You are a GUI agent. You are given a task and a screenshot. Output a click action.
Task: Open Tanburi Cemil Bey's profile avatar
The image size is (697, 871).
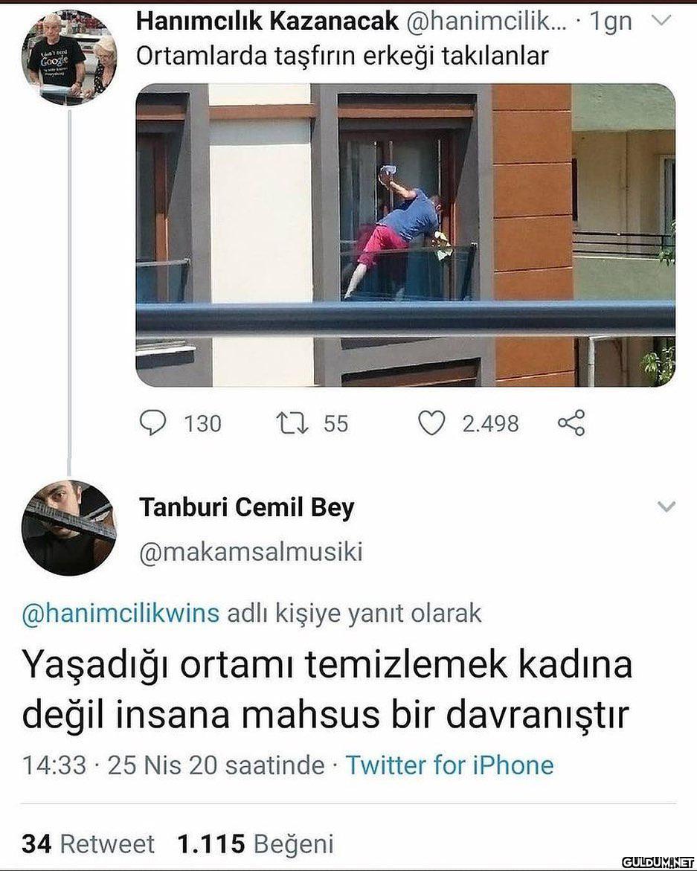click(x=69, y=527)
